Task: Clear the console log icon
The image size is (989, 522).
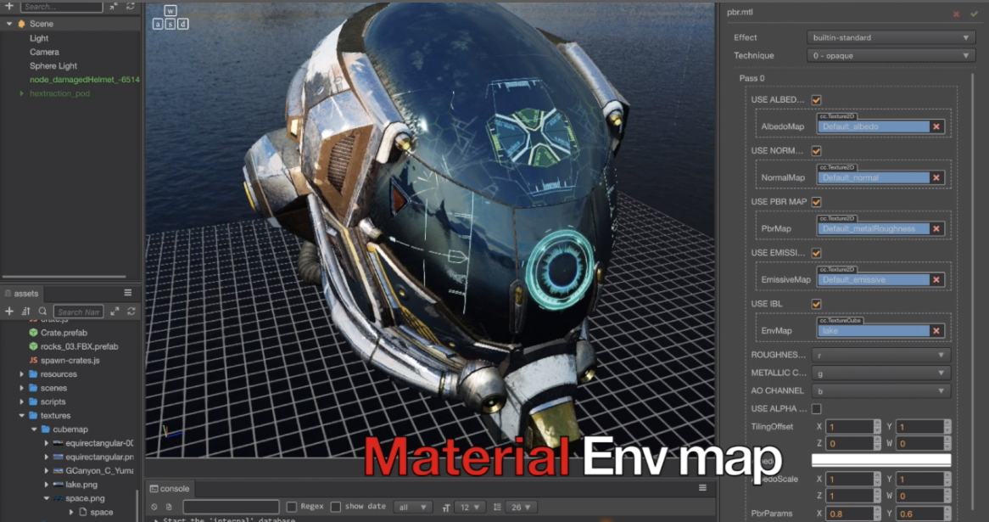Action: [154, 507]
